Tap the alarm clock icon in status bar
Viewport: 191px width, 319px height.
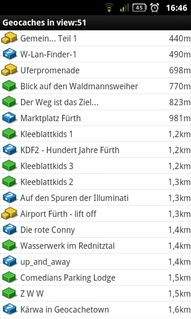click(x=154, y=7)
